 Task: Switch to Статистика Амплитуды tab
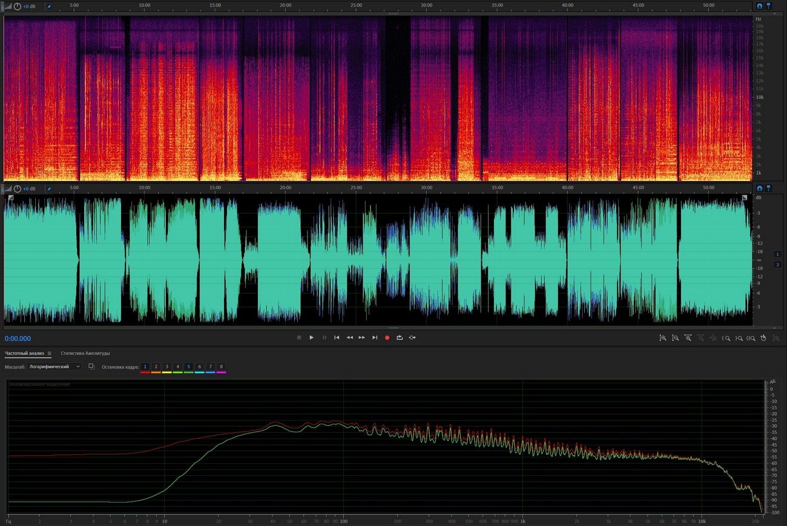pyautogui.click(x=85, y=353)
